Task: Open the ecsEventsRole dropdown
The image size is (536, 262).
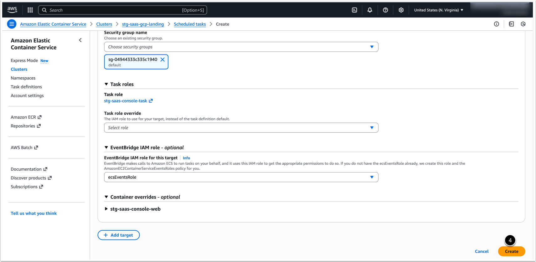Action: tap(241, 177)
